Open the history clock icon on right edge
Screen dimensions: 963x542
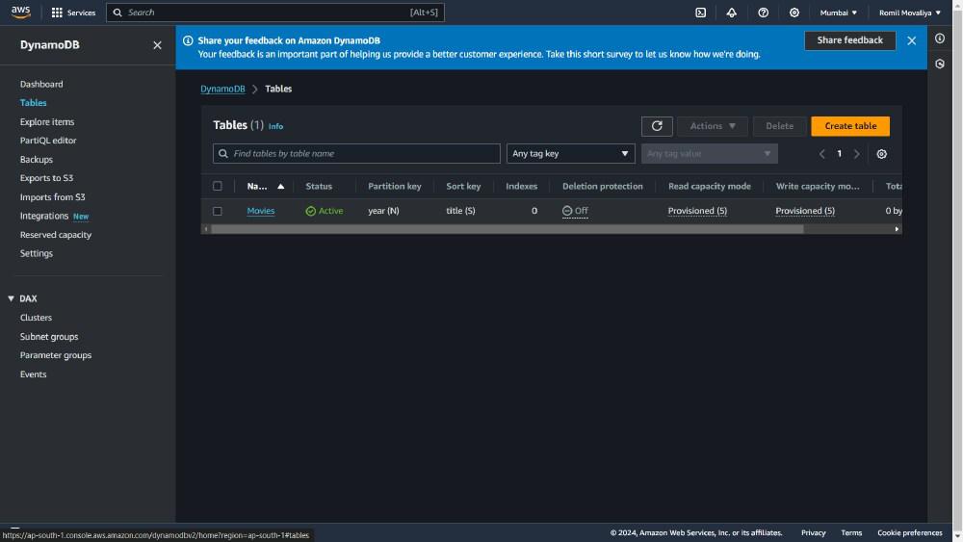coord(940,64)
